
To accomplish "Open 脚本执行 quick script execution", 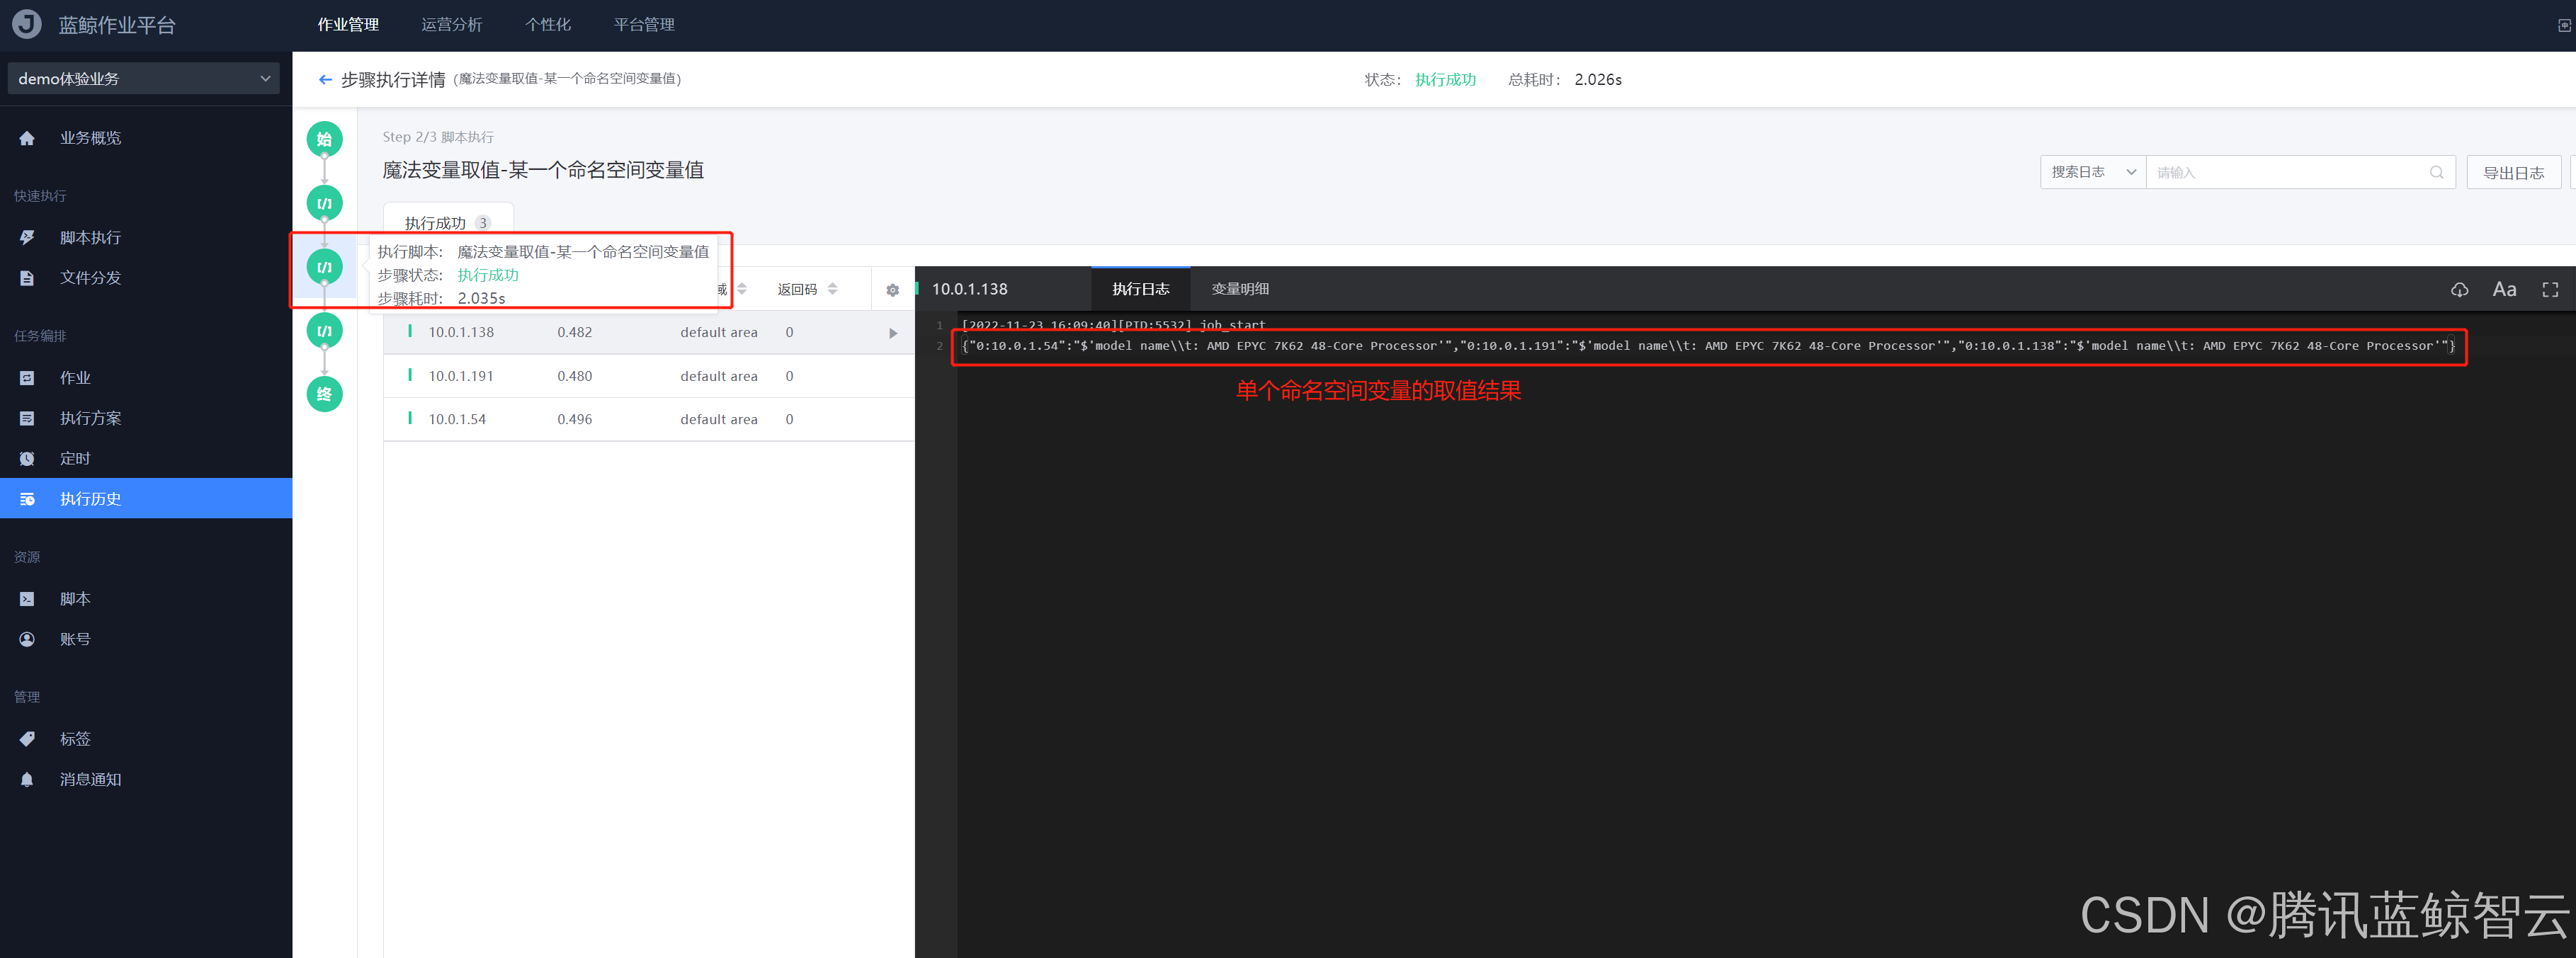I will [x=90, y=238].
